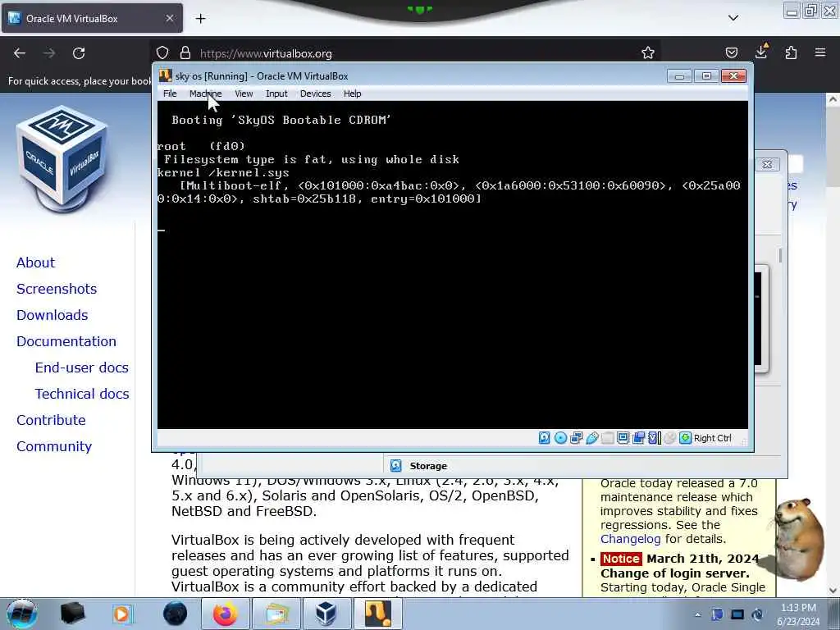The image size is (840, 630).
Task: Close the Oracle VM VirtualBox browser tab
Action: (169, 18)
